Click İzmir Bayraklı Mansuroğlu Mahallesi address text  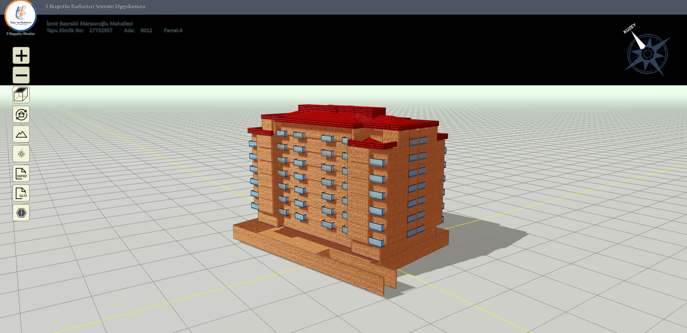pos(89,24)
